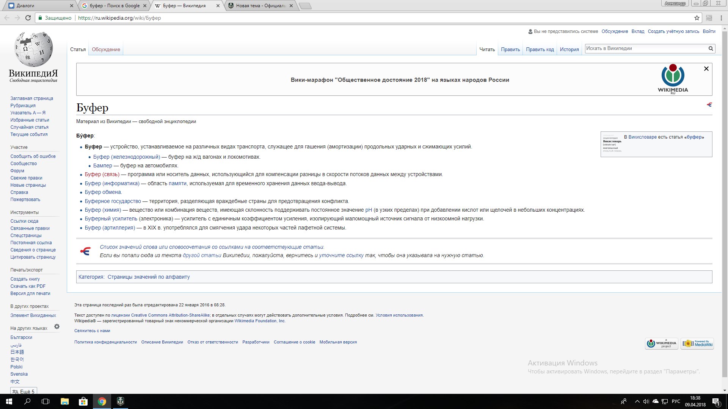Click the РУС input language indicator

coord(676,401)
